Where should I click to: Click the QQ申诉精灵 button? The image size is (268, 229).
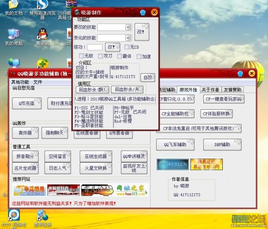coord(134,157)
